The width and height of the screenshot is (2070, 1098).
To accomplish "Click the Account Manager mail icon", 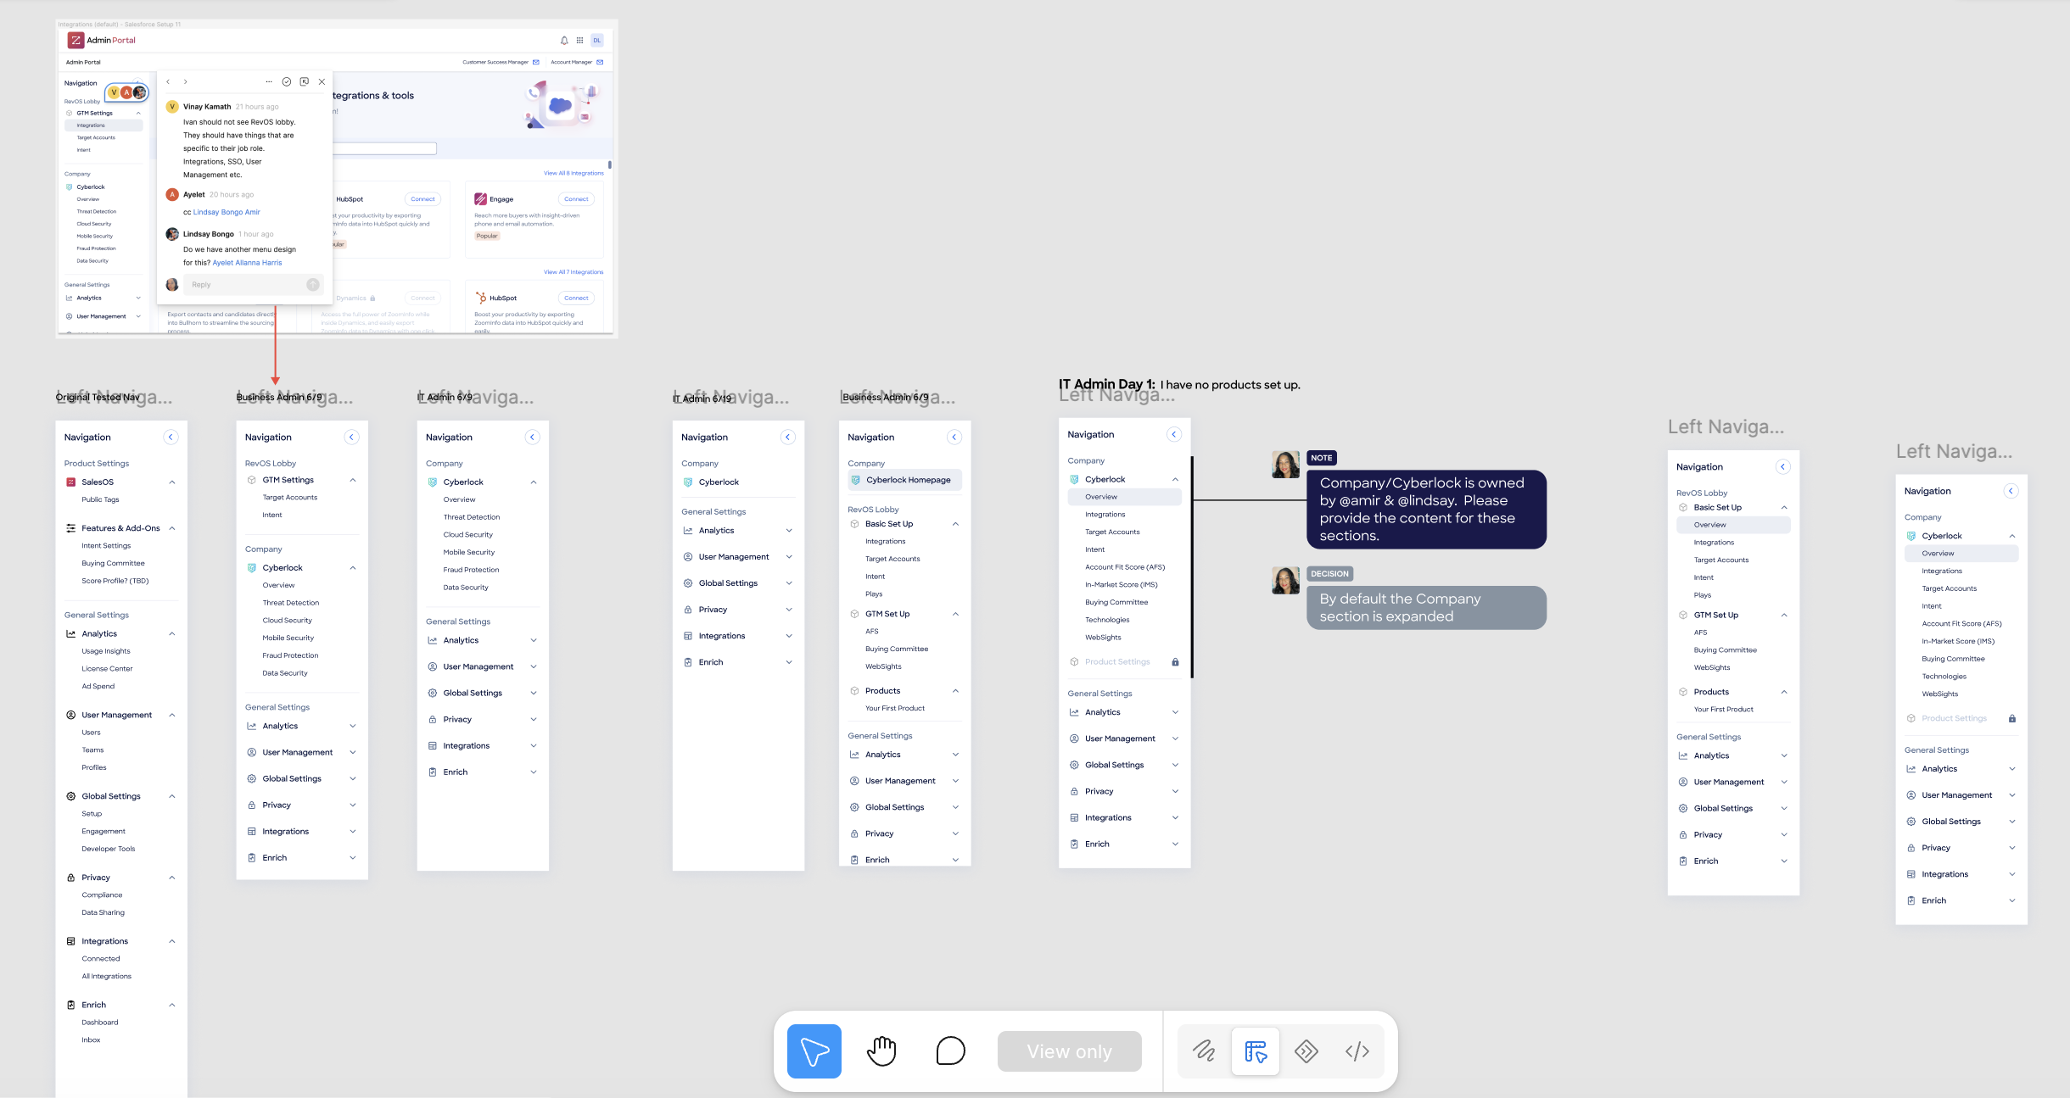I will click(600, 62).
